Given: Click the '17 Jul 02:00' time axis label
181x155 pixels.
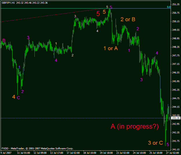Looking at the screenshot, I should (x=73, y=153).
